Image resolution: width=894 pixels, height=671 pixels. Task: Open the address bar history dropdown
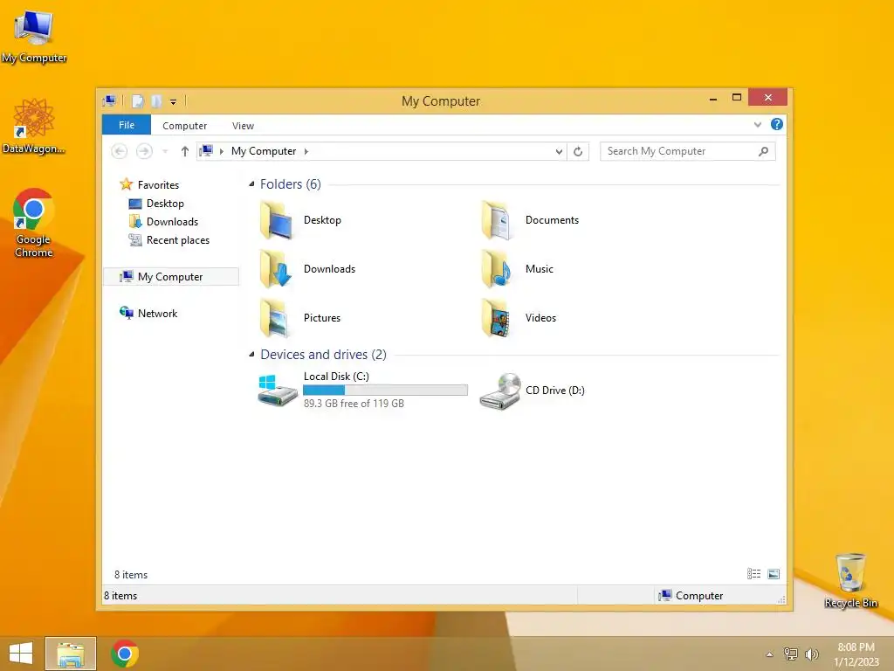coord(559,151)
